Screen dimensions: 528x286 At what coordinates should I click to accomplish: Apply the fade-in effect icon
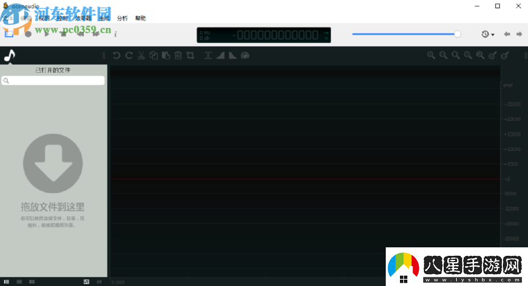tap(220, 55)
